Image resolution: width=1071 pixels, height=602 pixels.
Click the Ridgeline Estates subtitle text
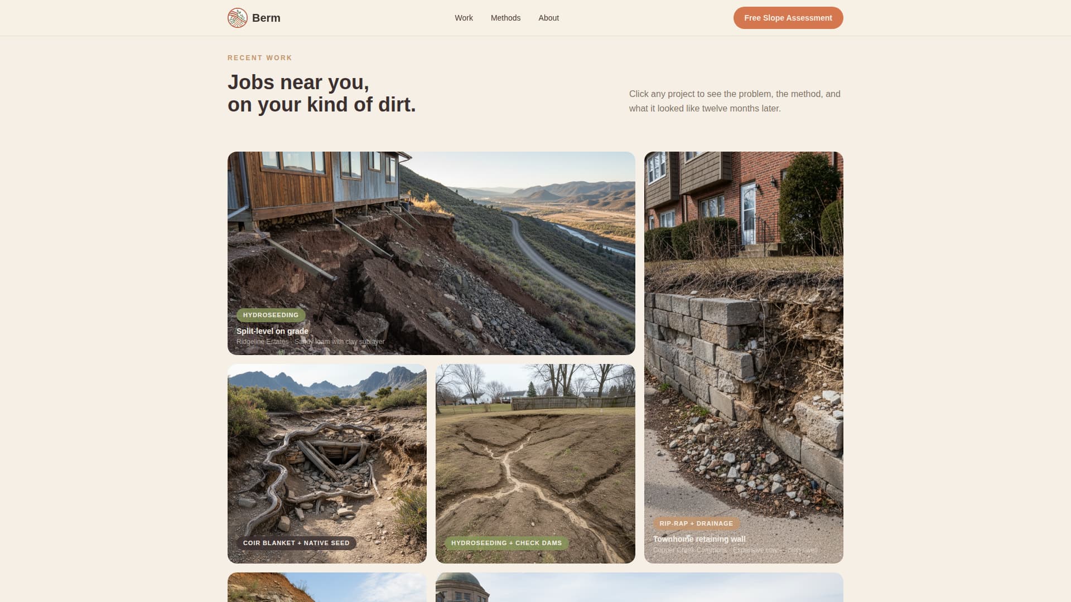point(262,341)
